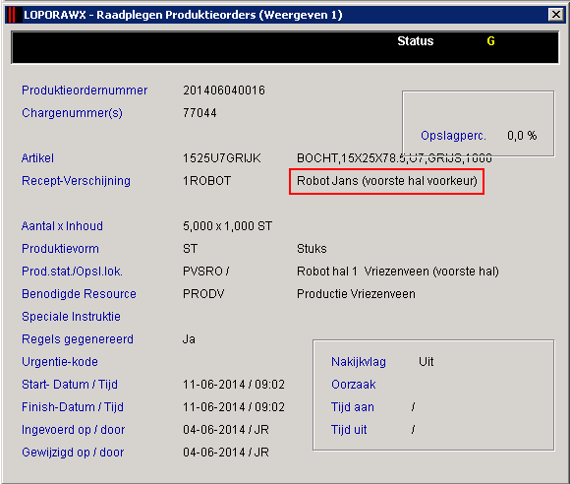Select the 0,0 % percentage value
The height and width of the screenshot is (484, 570).
pyautogui.click(x=522, y=136)
